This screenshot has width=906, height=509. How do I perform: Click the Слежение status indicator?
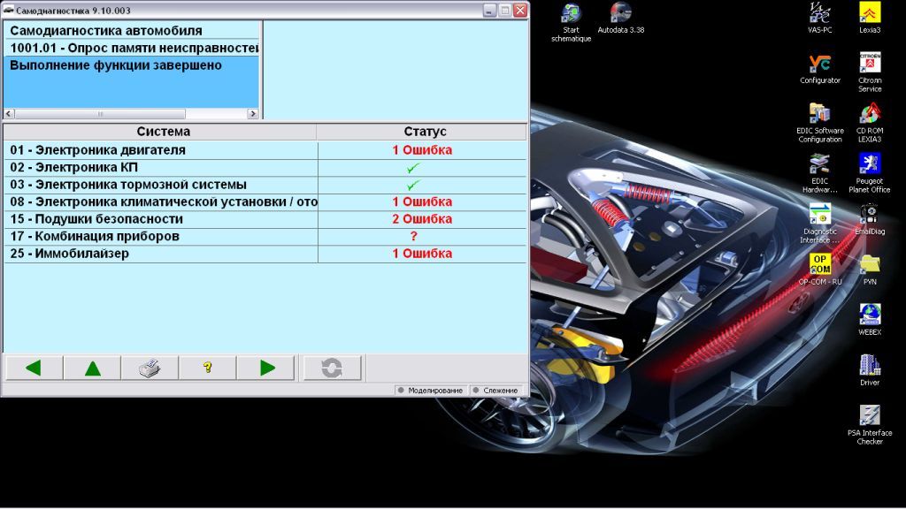[x=495, y=391]
